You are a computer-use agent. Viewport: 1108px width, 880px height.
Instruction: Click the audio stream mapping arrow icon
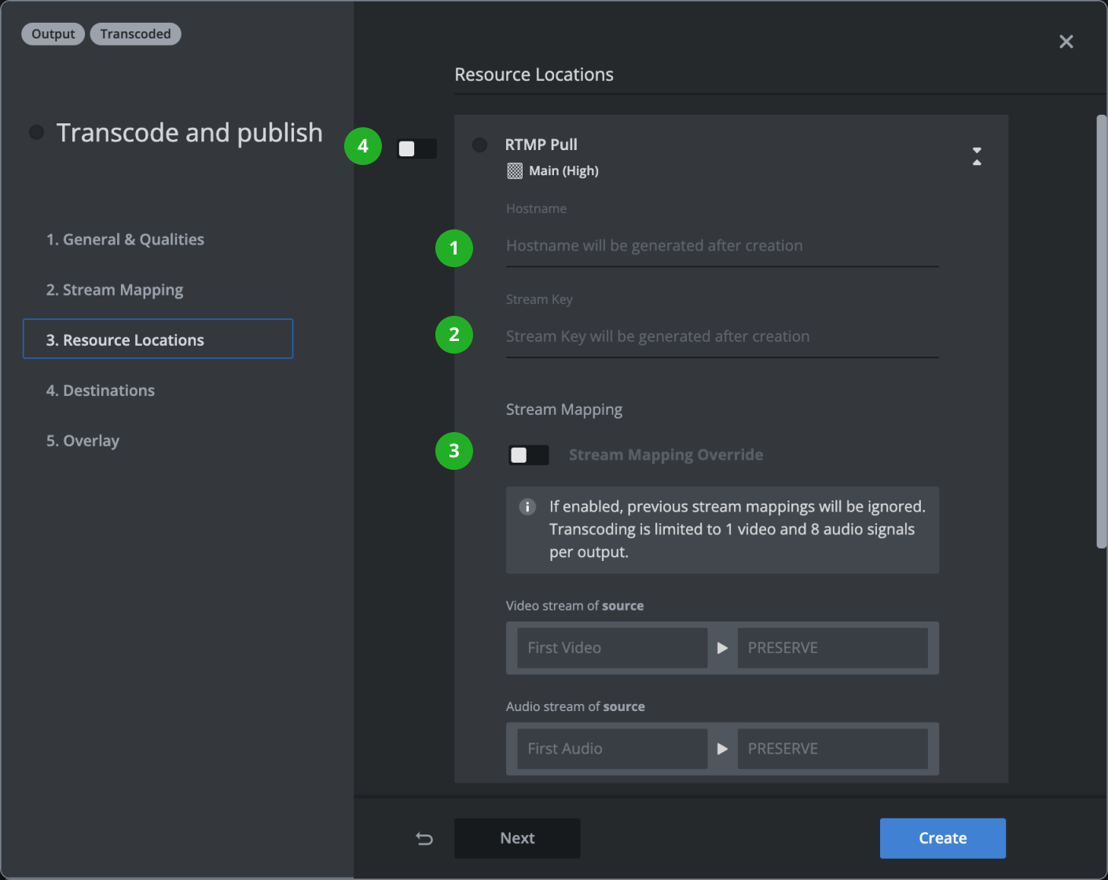722,749
